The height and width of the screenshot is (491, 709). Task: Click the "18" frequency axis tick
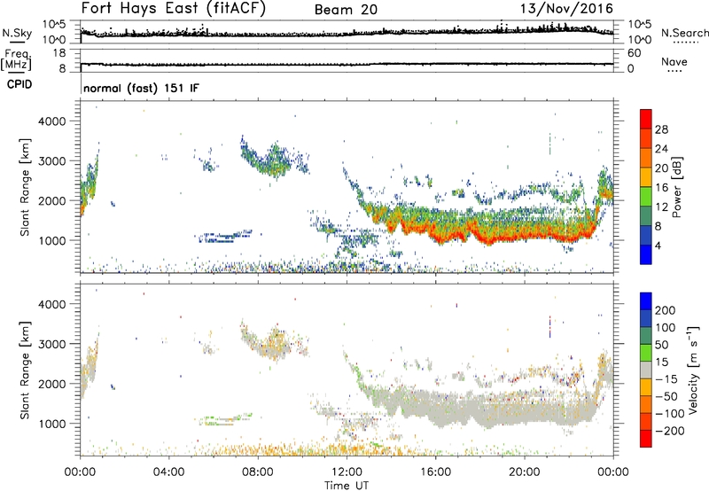[58, 53]
